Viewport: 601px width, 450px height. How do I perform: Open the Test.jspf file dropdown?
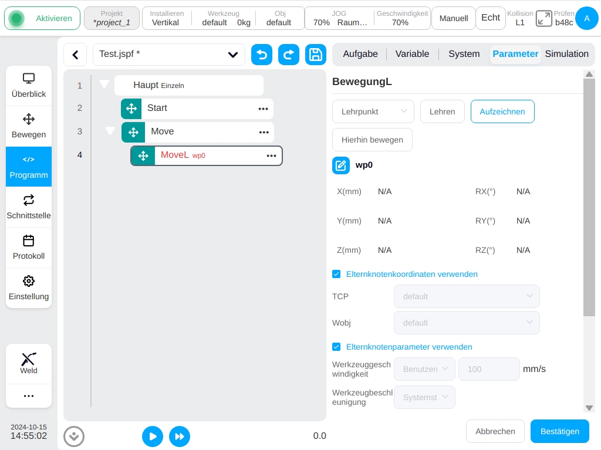[169, 55]
